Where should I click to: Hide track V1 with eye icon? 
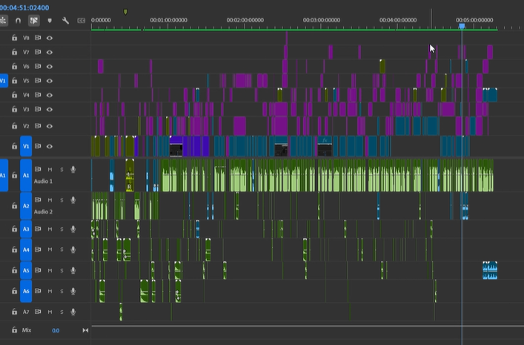coord(50,146)
